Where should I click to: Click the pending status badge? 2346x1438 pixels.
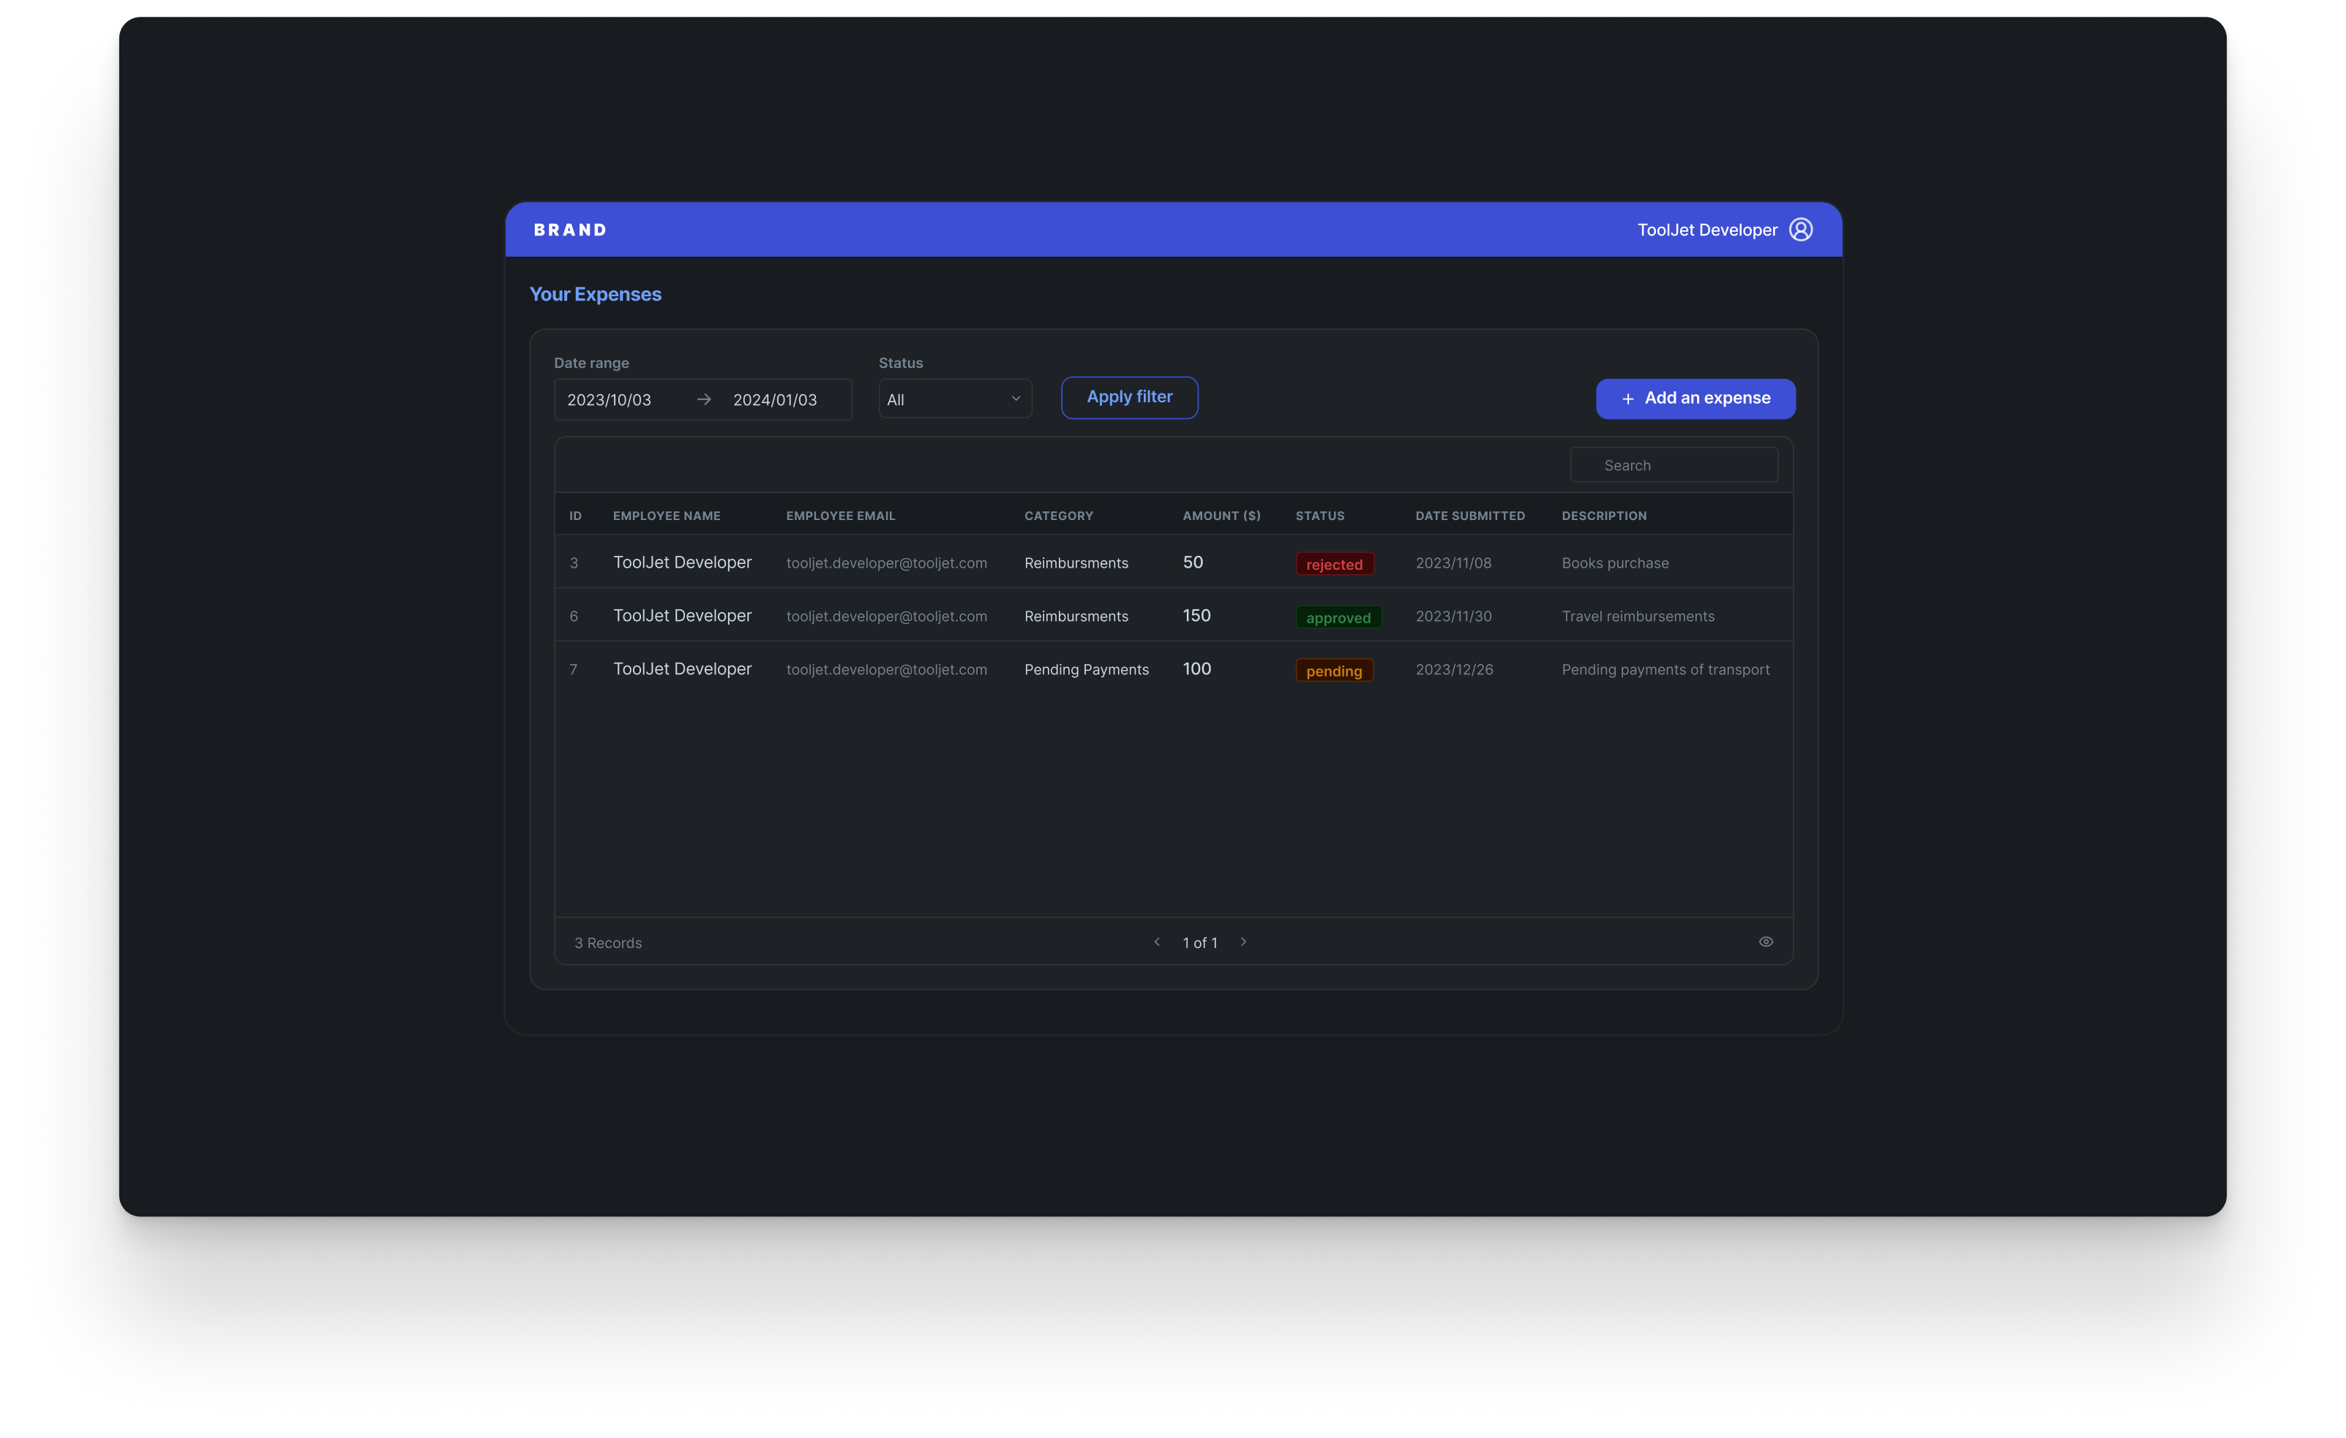coord(1334,671)
